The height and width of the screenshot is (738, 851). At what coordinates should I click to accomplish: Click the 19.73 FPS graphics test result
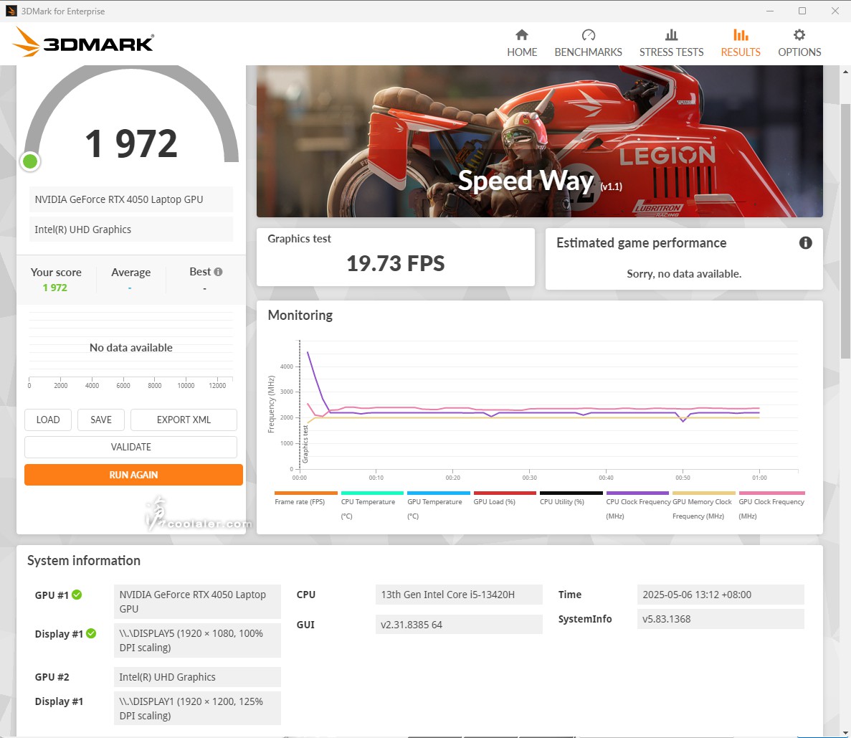click(x=396, y=263)
